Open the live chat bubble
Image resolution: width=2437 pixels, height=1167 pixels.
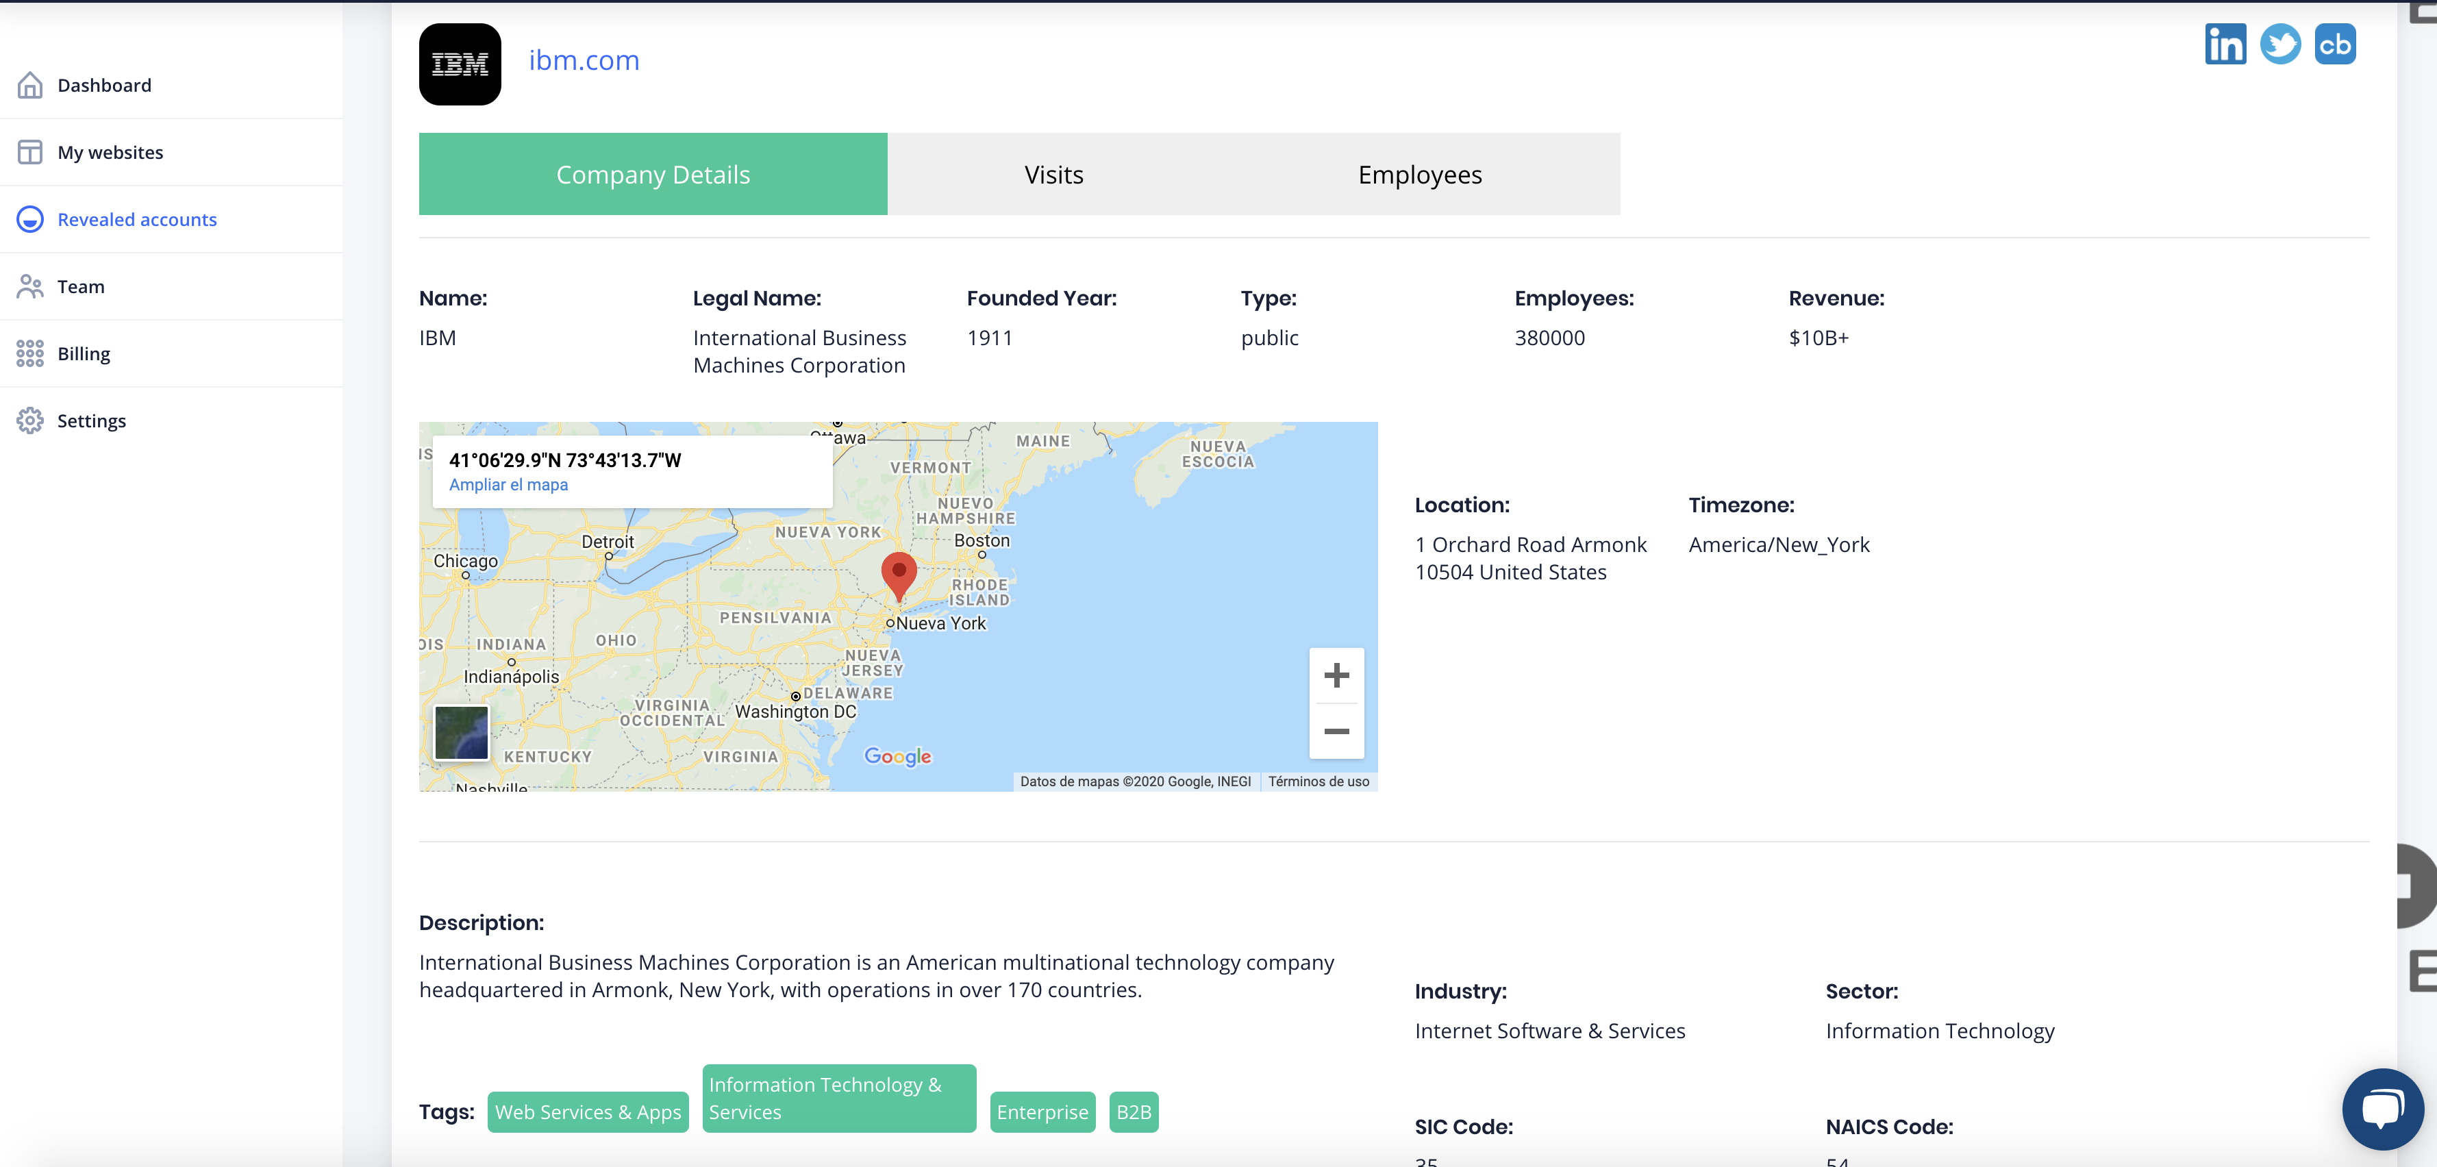pos(2382,1107)
